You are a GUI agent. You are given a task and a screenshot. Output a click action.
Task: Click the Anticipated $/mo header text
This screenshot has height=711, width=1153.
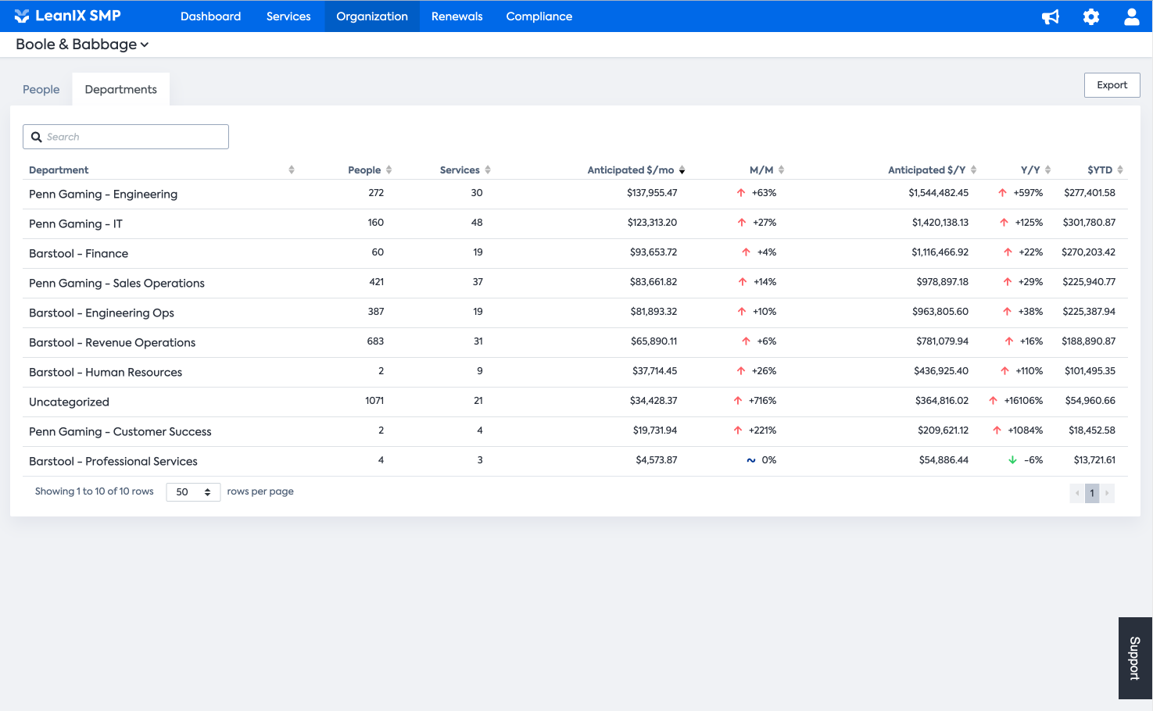[631, 170]
